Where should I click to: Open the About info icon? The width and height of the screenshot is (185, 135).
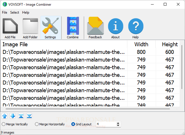[115, 28]
